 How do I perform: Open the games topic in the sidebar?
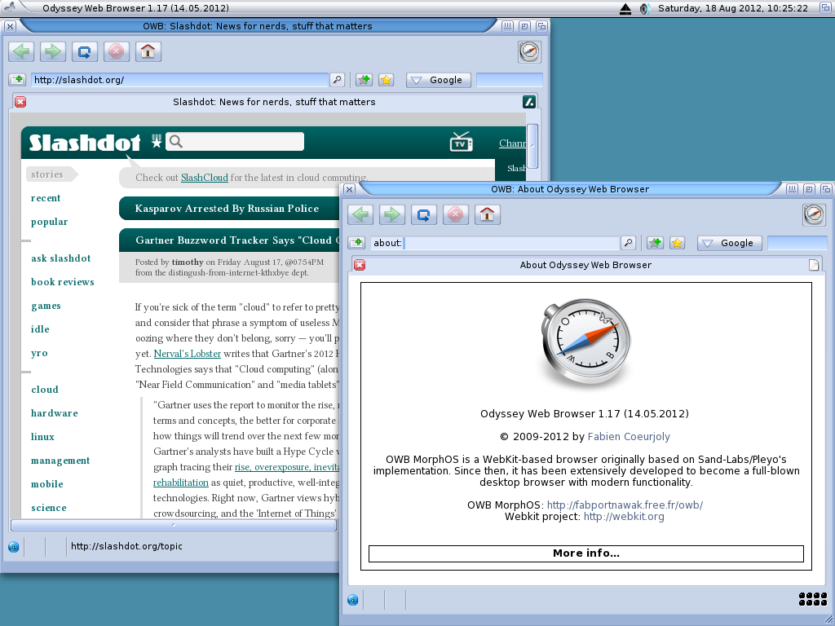(x=46, y=306)
